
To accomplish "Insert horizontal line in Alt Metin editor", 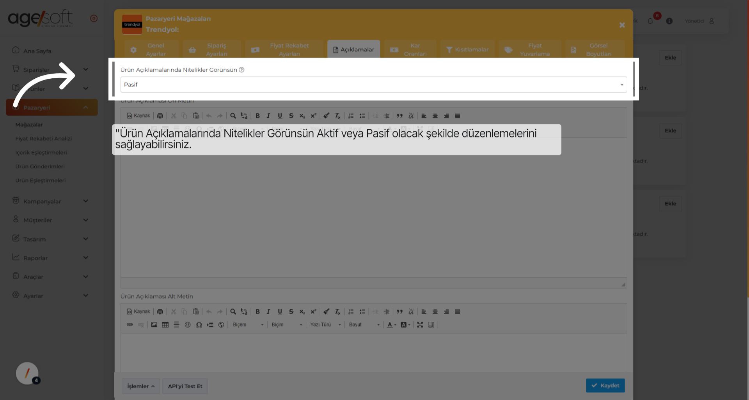I will 176,324.
